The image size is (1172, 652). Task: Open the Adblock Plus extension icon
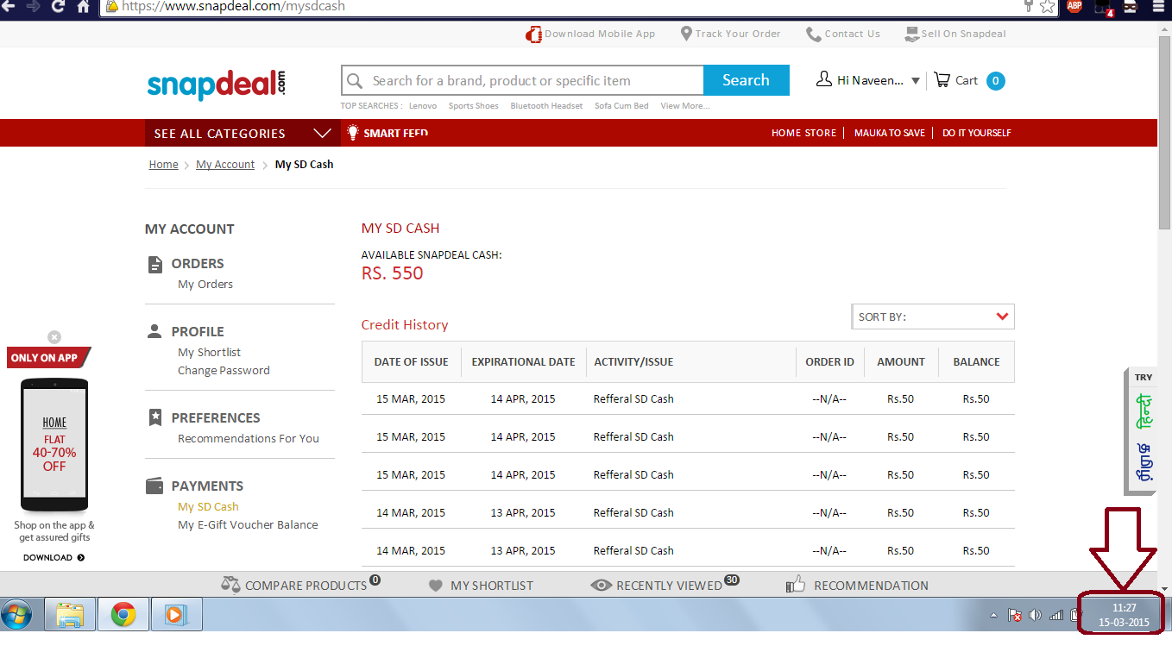pyautogui.click(x=1074, y=6)
